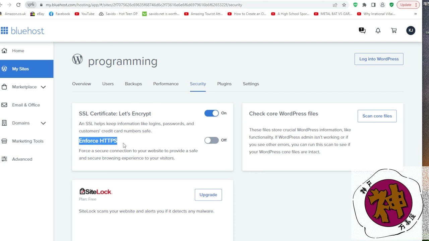Turn off the SSL Certificate toggle
This screenshot has height=241, width=429.
coord(211,113)
